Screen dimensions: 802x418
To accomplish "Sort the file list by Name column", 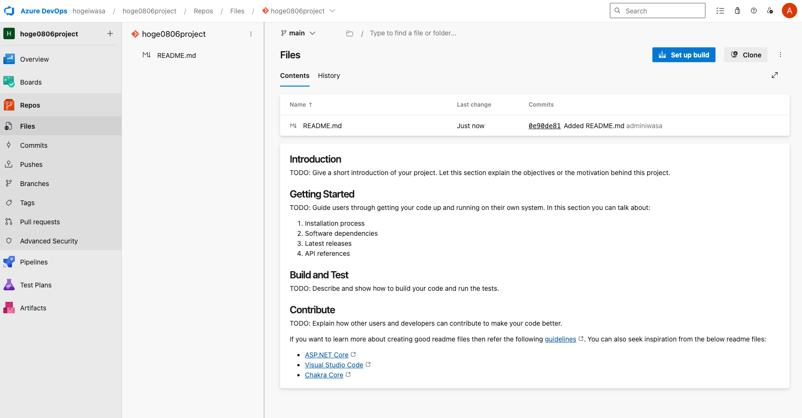I will pyautogui.click(x=301, y=105).
